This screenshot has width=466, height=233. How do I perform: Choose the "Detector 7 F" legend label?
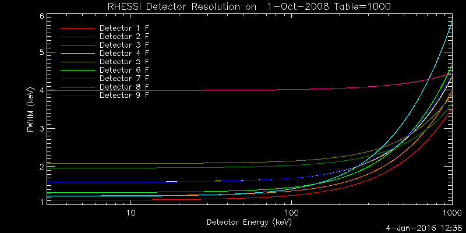pos(124,78)
